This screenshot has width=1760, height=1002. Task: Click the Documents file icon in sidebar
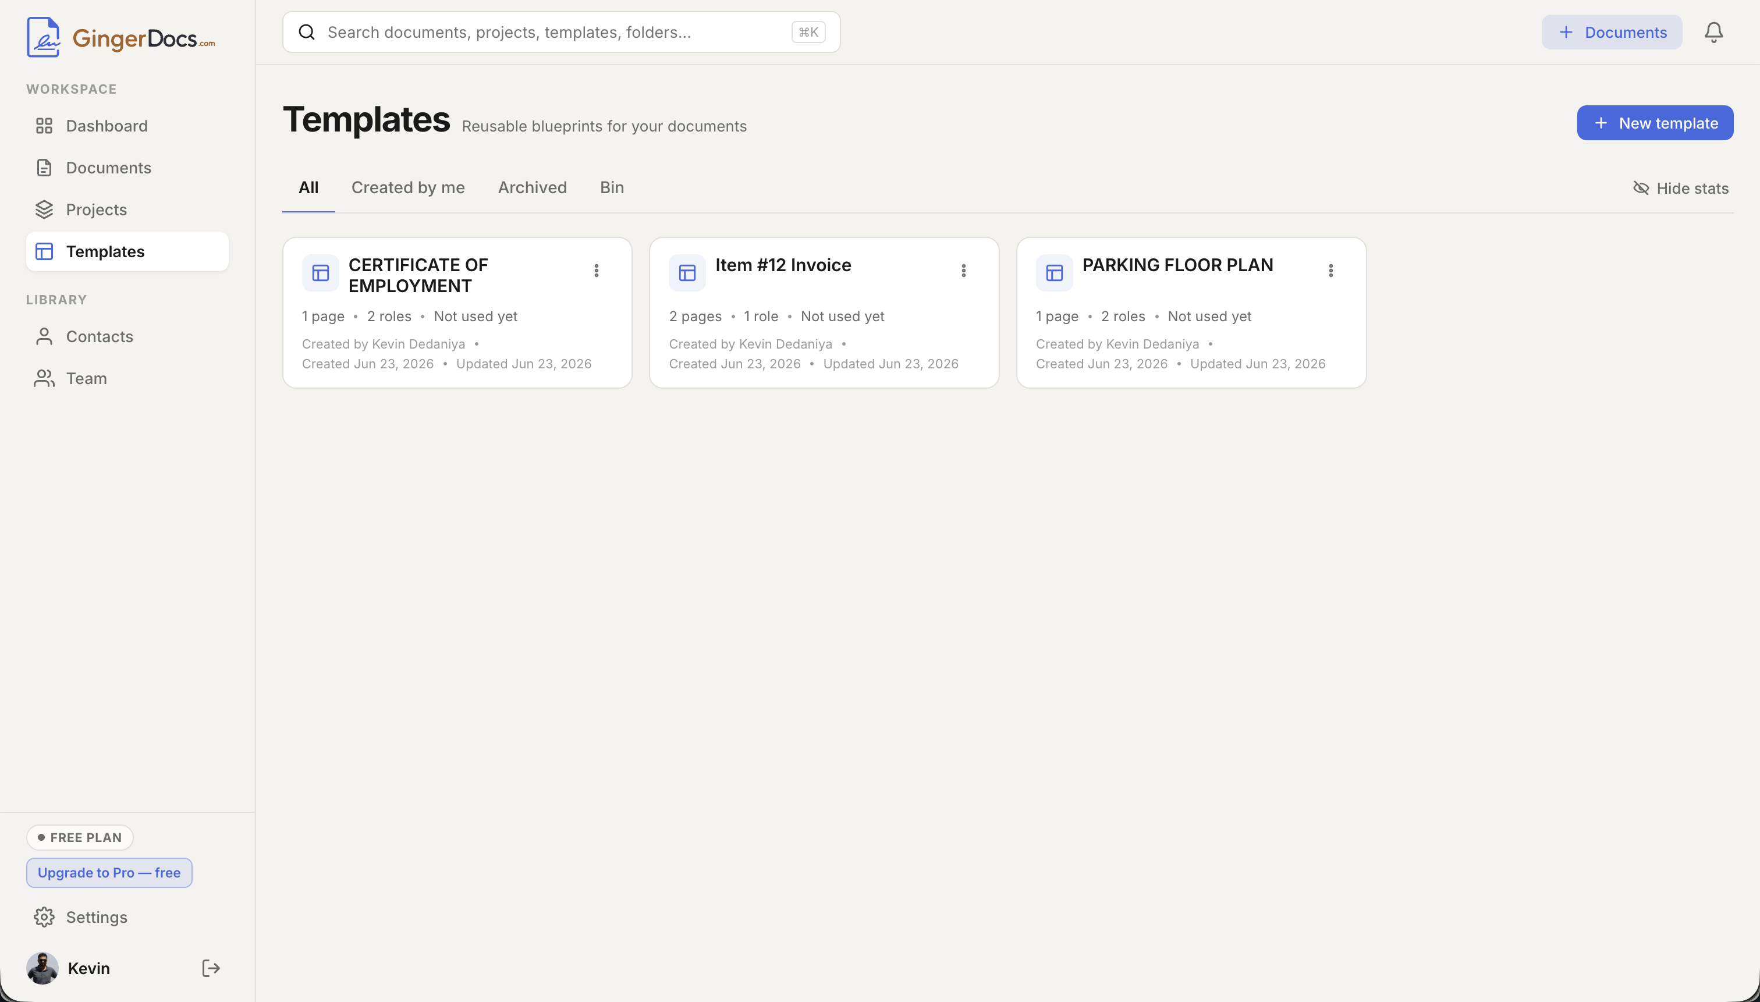click(x=44, y=168)
